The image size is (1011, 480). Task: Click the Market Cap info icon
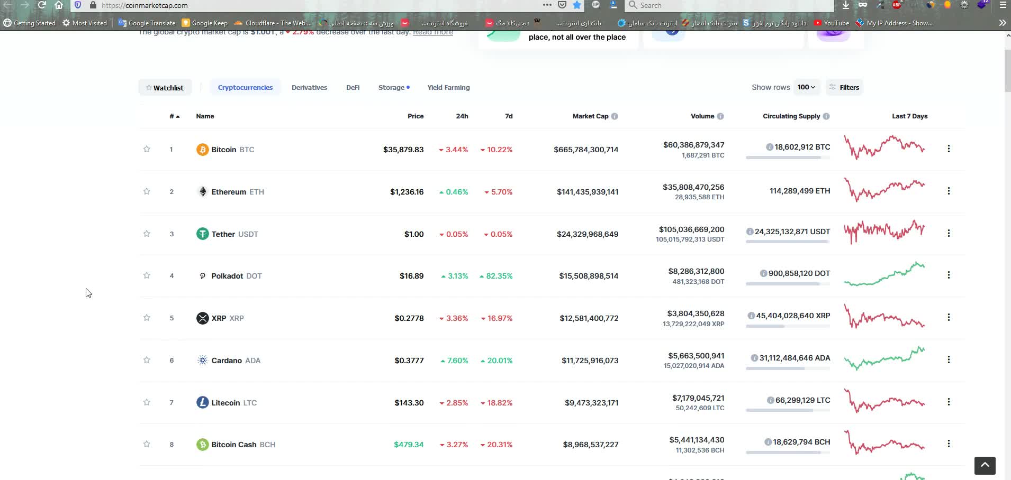click(x=615, y=116)
